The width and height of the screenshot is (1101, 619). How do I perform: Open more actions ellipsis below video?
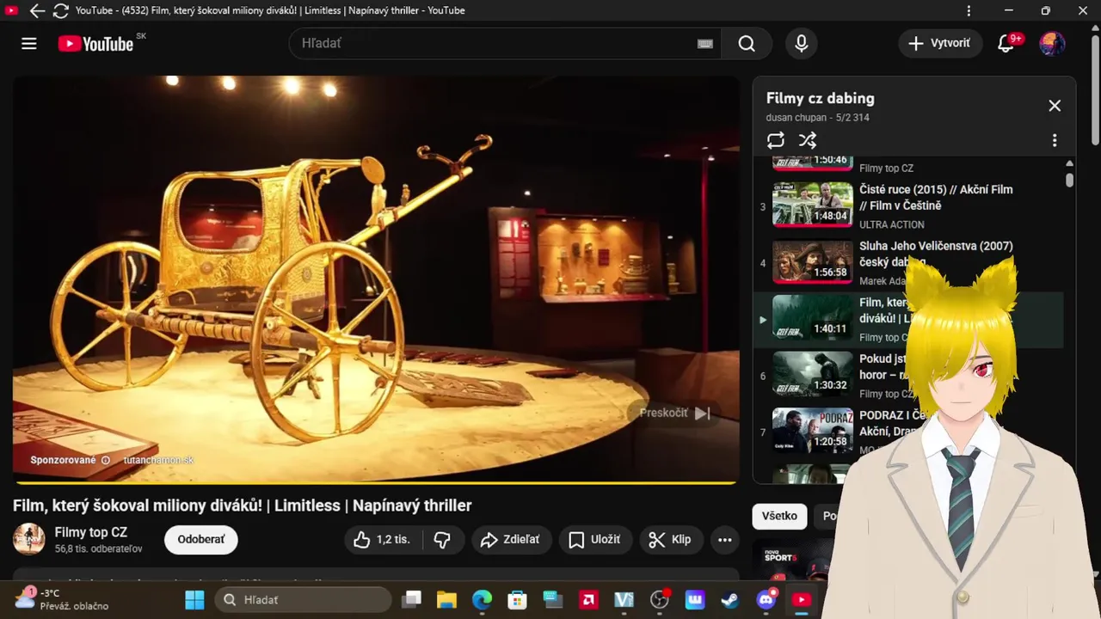[x=725, y=539]
